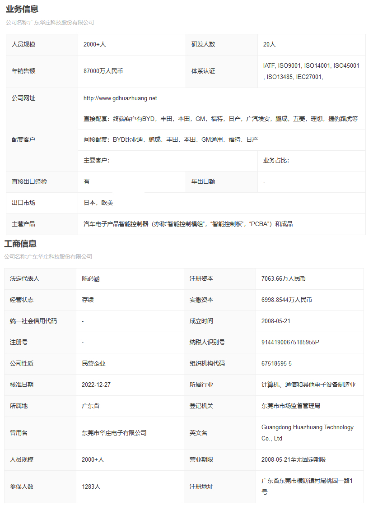Click the 业务信息 section heading
The image size is (373, 519).
[x=22, y=9]
